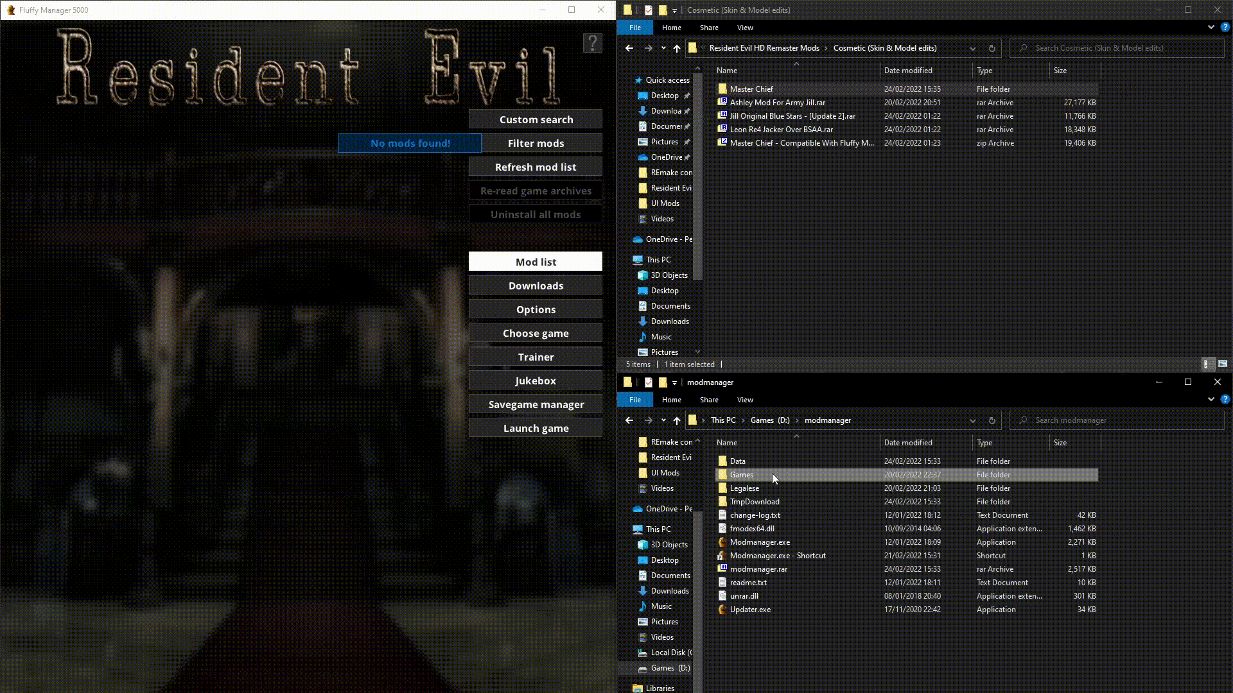This screenshot has width=1233, height=693.
Task: Click the question mark help icon
Action: coord(592,43)
